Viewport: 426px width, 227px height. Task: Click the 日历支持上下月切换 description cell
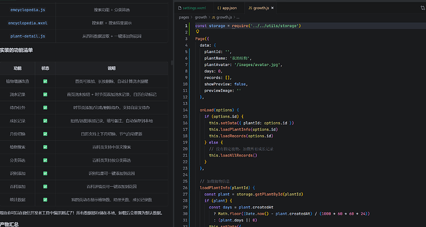[112, 134]
